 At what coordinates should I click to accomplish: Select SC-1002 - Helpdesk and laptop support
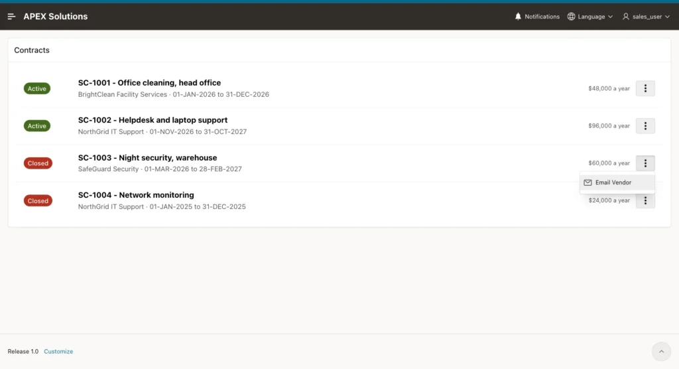[x=153, y=120]
